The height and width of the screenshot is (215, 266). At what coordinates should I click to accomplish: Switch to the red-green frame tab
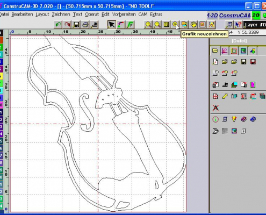pyautogui.click(x=234, y=51)
